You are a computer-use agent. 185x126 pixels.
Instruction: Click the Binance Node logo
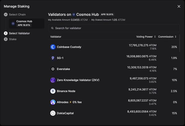tap(53, 91)
